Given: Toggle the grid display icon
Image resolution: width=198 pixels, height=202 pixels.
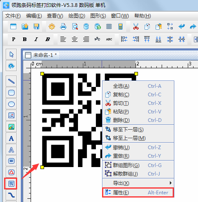Looking at the screenshot, I should point(109,26).
